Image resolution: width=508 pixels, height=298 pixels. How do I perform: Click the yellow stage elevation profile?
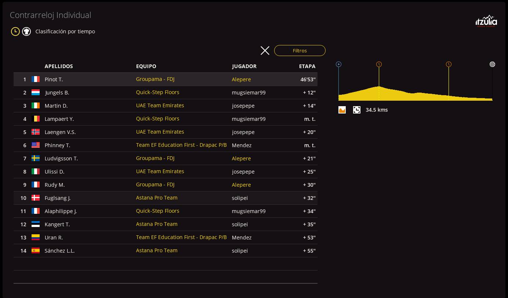415,93
